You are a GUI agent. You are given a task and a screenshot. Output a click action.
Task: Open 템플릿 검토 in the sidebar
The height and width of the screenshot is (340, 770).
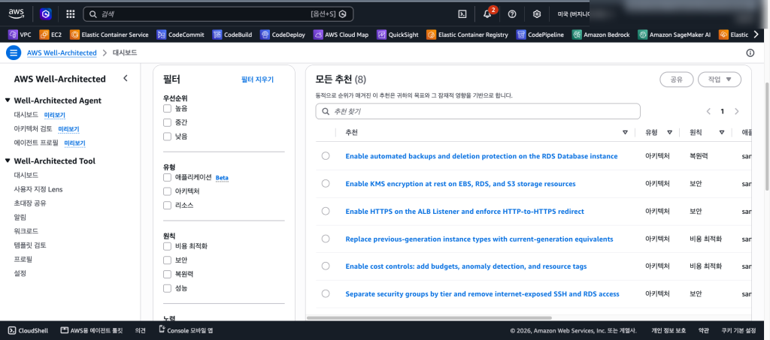tap(30, 245)
